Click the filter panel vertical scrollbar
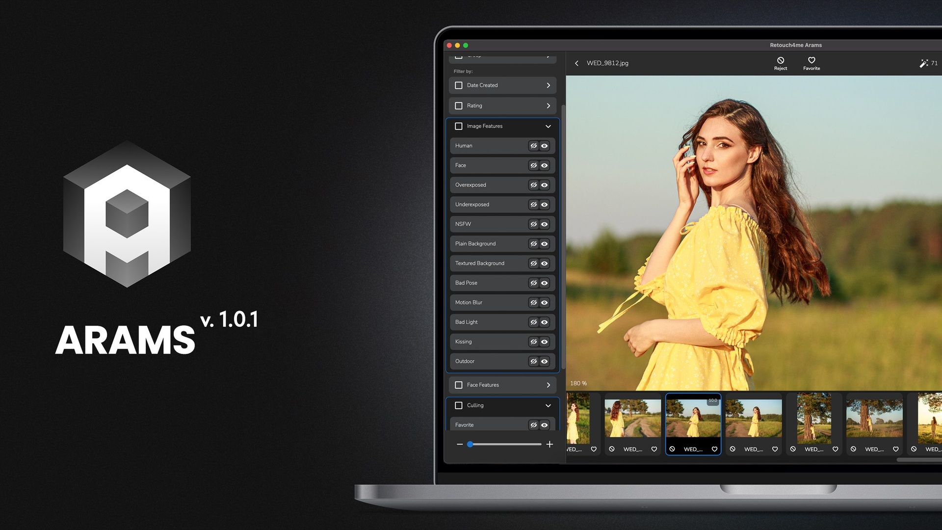The height and width of the screenshot is (530, 942). tap(563, 236)
